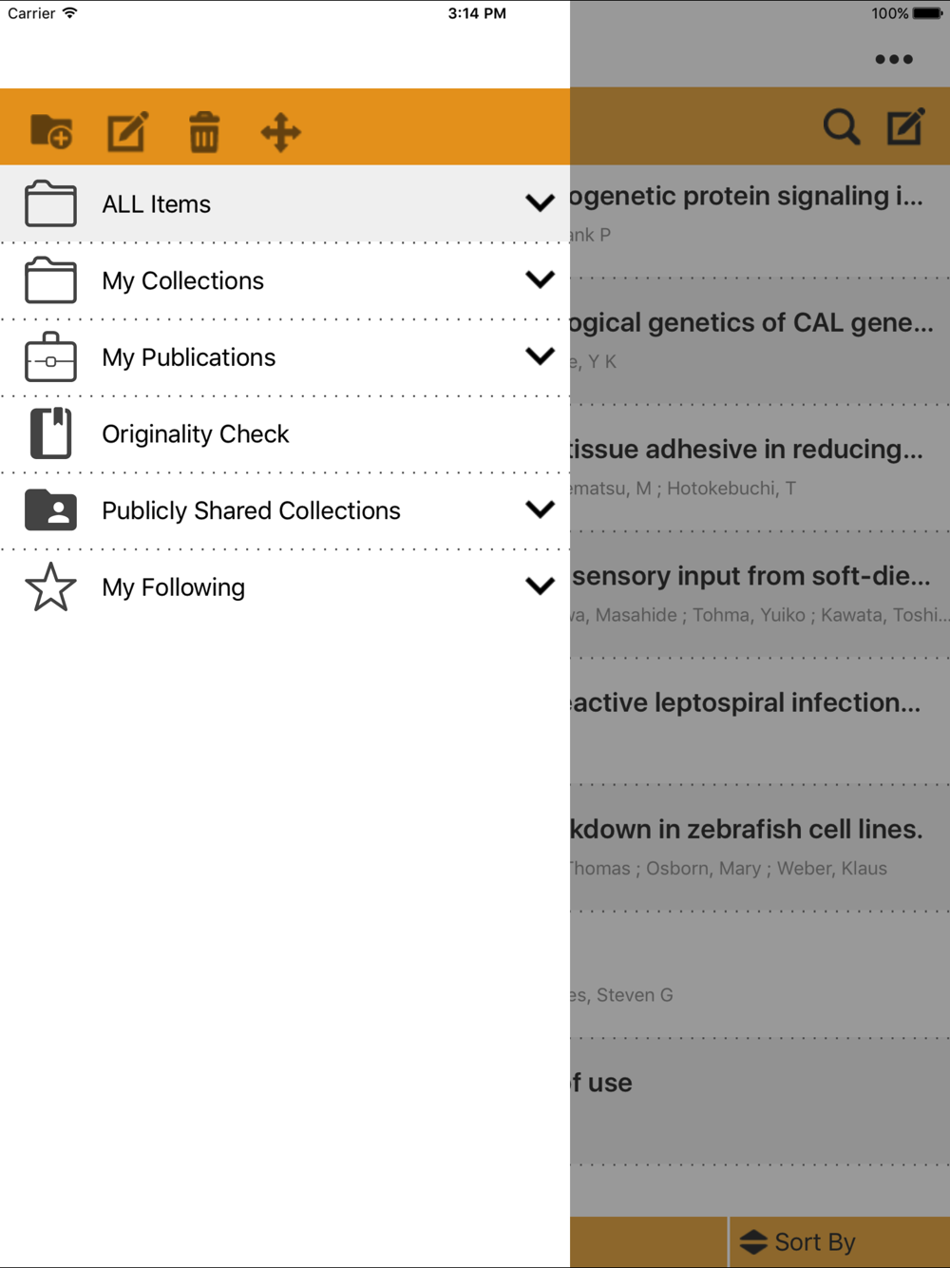
Task: Tap the Originality Check book icon
Action: [x=50, y=433]
